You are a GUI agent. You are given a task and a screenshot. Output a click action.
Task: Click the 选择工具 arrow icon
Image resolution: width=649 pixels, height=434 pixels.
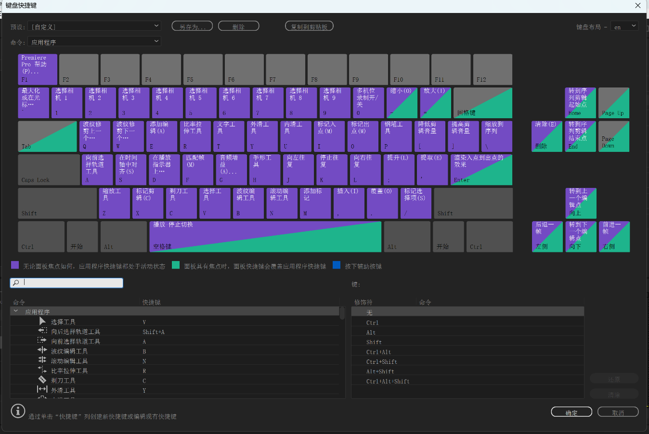coord(42,321)
